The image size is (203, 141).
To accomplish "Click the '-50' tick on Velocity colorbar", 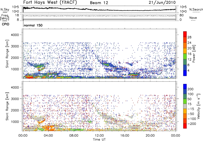I will (x=191, y=114).
